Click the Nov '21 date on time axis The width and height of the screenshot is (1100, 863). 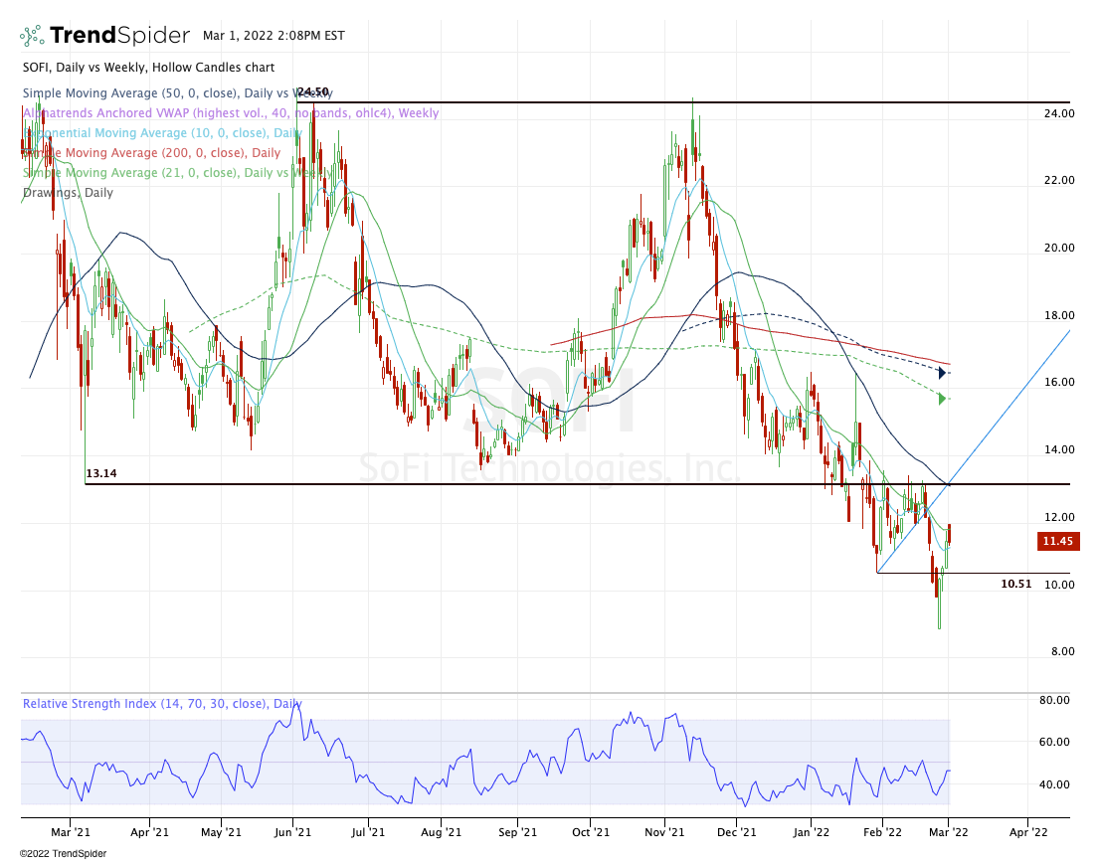(665, 830)
